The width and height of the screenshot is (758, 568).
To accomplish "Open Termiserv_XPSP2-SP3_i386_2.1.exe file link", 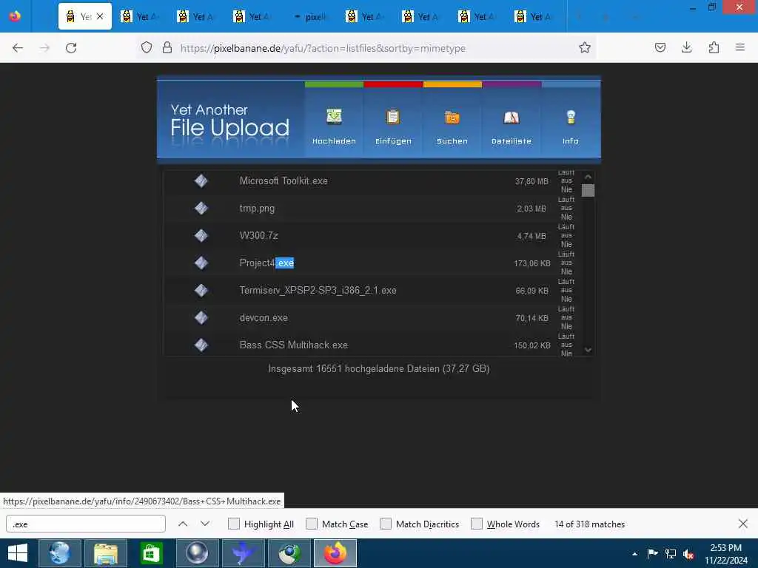I will [x=318, y=291].
